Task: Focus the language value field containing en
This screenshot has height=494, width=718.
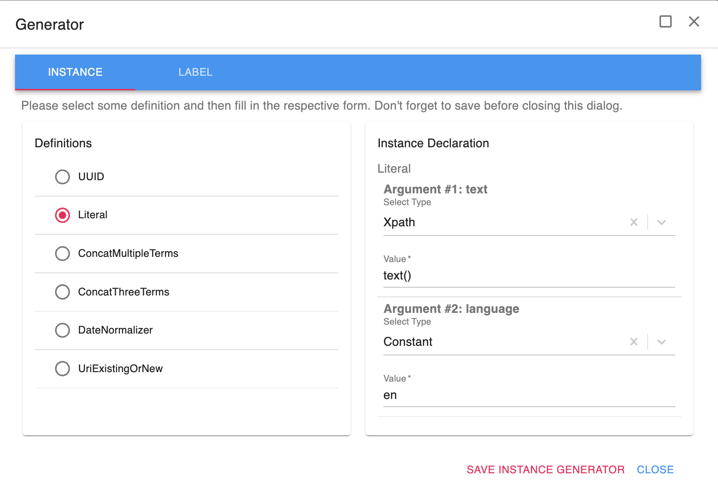Action: [x=529, y=395]
